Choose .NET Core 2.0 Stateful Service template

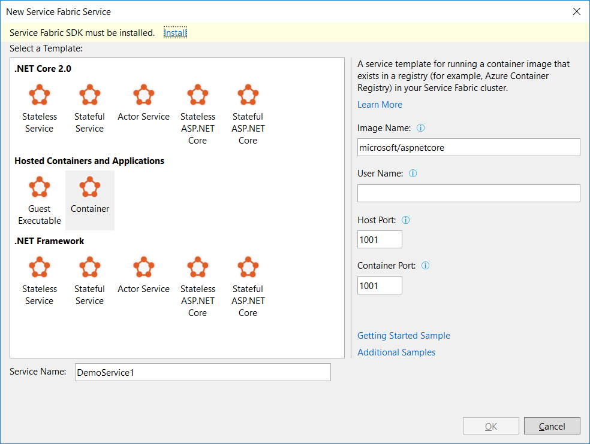[89, 108]
